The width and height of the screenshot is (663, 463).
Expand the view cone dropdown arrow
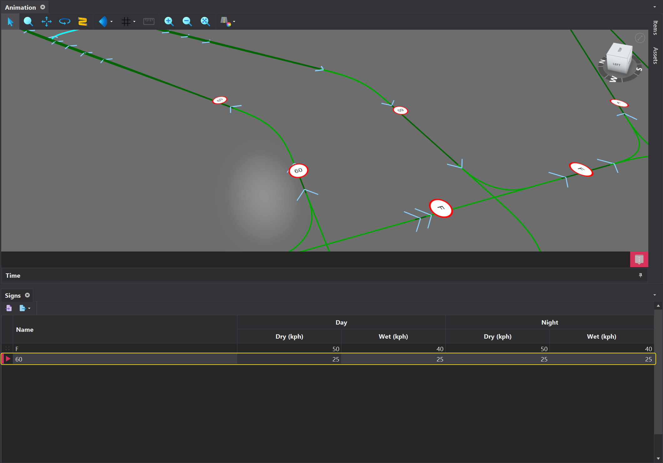coord(111,22)
